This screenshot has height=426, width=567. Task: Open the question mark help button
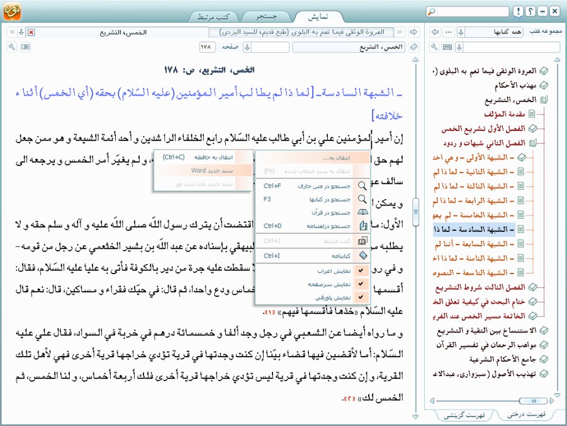pos(530,11)
